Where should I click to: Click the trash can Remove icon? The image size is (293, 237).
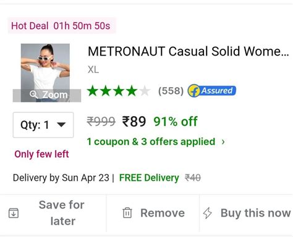pyautogui.click(x=127, y=213)
